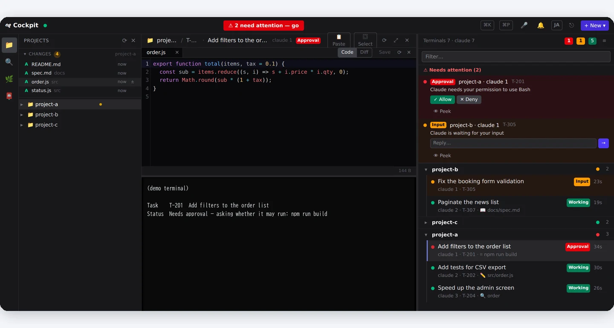Click the Paste clipboard button
Screen dimensions: 614x328
pyautogui.click(x=339, y=40)
